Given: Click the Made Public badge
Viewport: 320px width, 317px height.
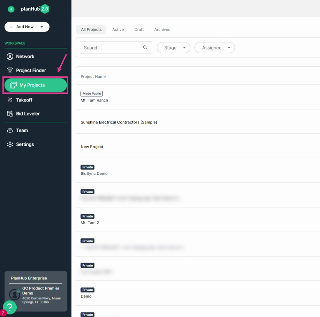Looking at the screenshot, I should pyautogui.click(x=92, y=93).
